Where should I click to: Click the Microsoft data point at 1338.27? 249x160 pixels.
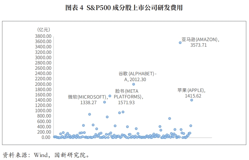point(104,102)
